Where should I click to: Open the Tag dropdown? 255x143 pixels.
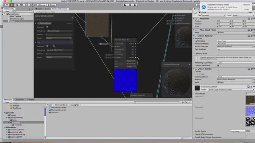click(214, 15)
